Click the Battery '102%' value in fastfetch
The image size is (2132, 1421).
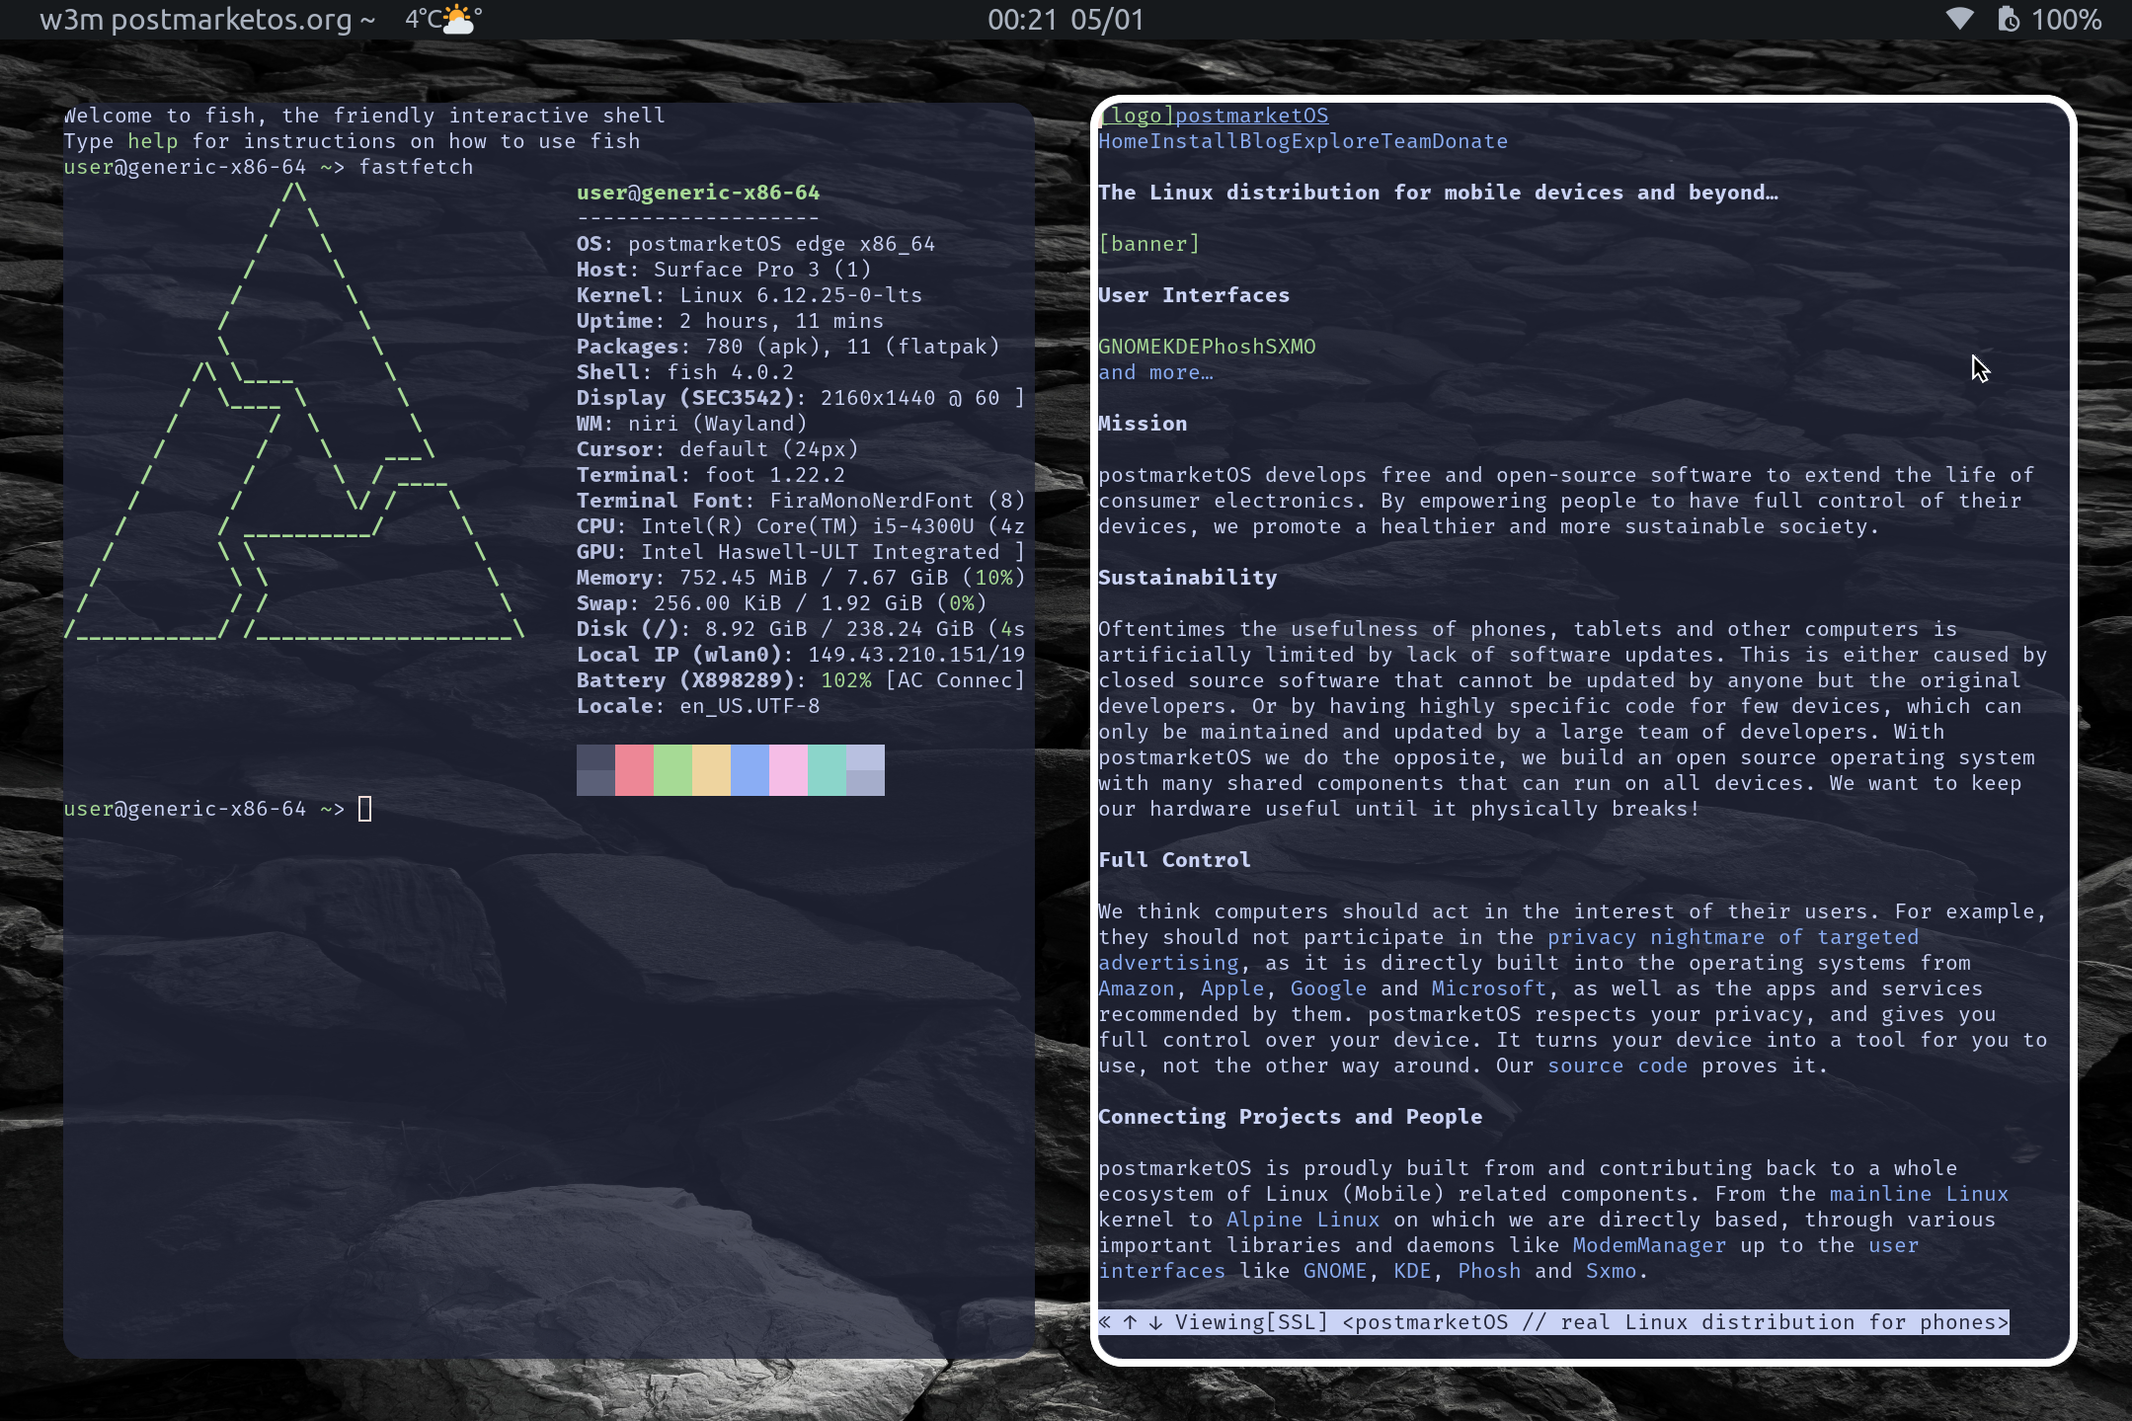(846, 680)
